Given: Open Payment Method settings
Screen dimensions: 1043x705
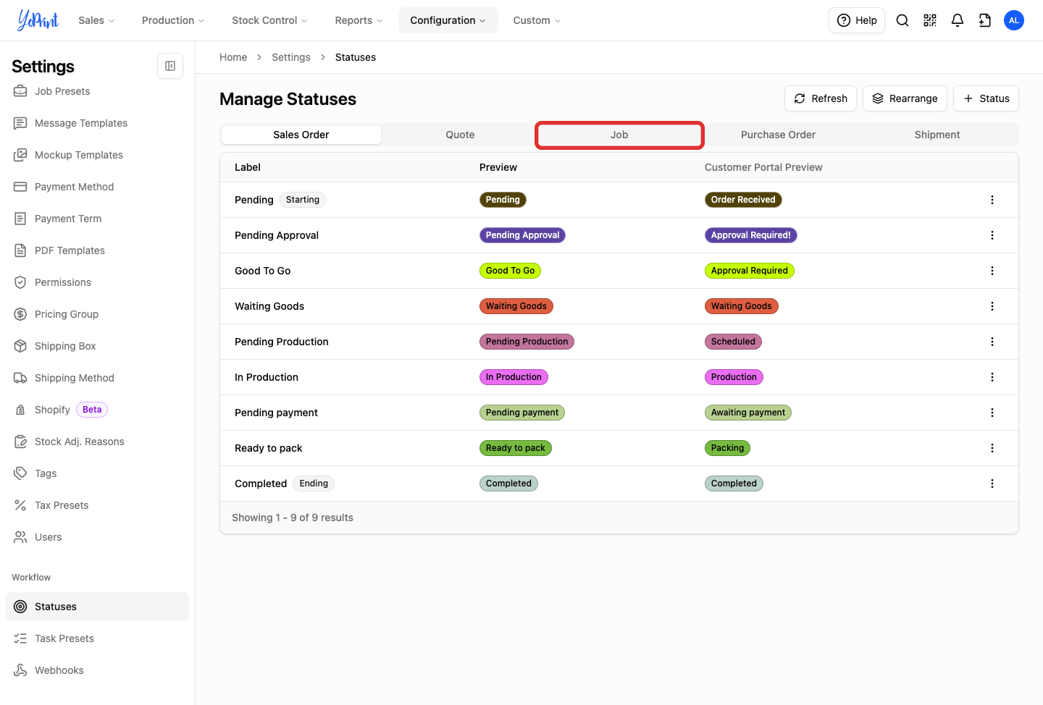Looking at the screenshot, I should point(97,187).
